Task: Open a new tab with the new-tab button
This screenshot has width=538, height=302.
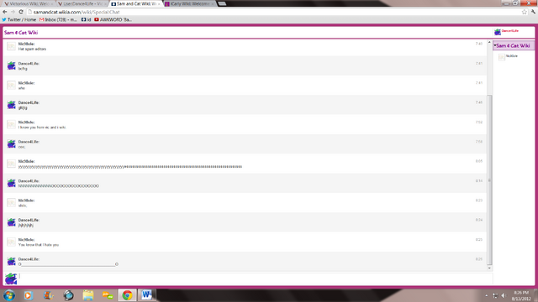Action: point(222,3)
